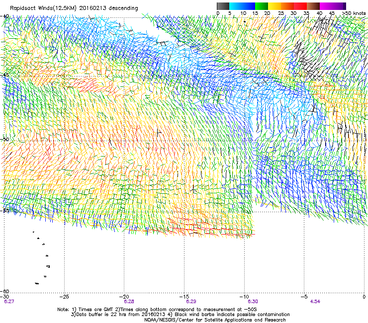Click the yellow 20-25 knots legend swatch
This screenshot has height=323, width=368.
[275, 6]
